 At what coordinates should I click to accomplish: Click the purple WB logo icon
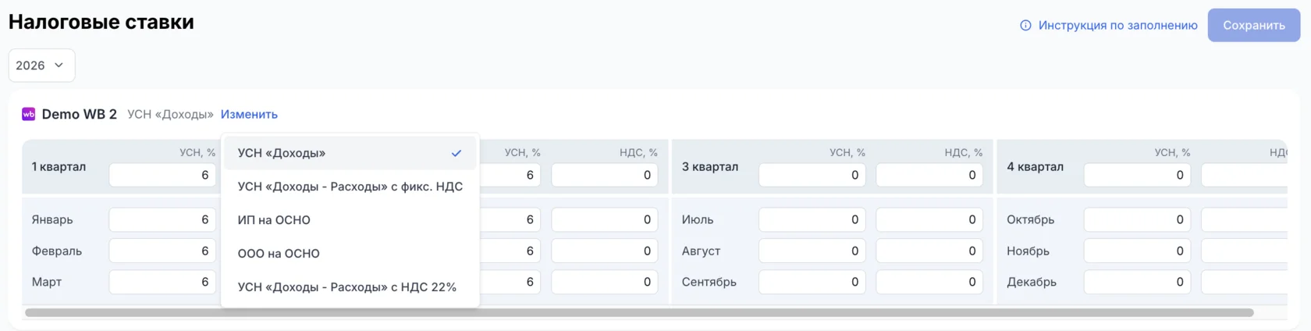pos(29,114)
